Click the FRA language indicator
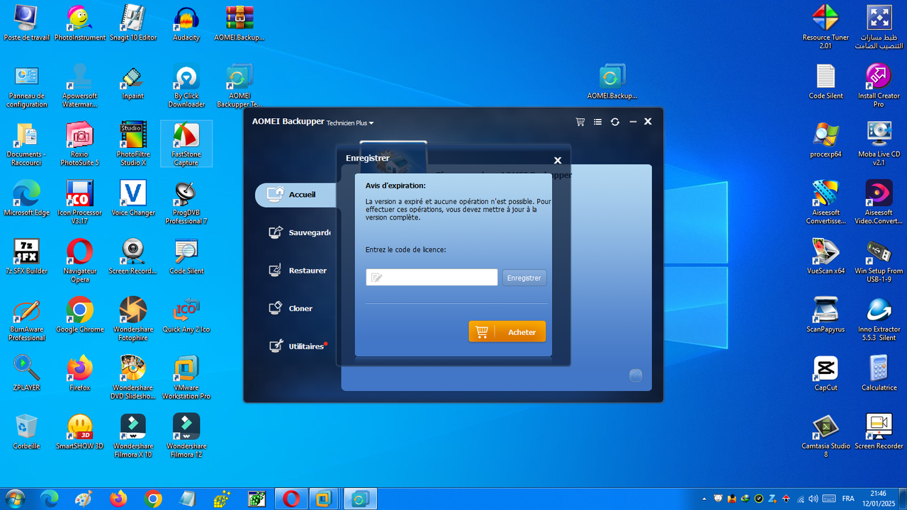Image resolution: width=907 pixels, height=510 pixels. pos(848,499)
